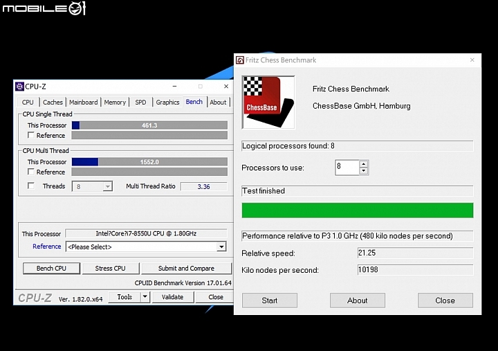Click the CPU-Z logo text at bottom
This screenshot has width=498, height=351.
tap(35, 298)
